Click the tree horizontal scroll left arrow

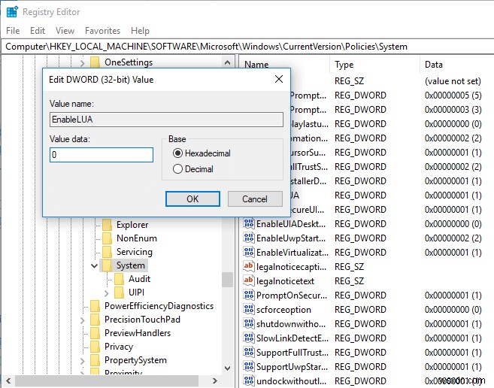click(8, 380)
